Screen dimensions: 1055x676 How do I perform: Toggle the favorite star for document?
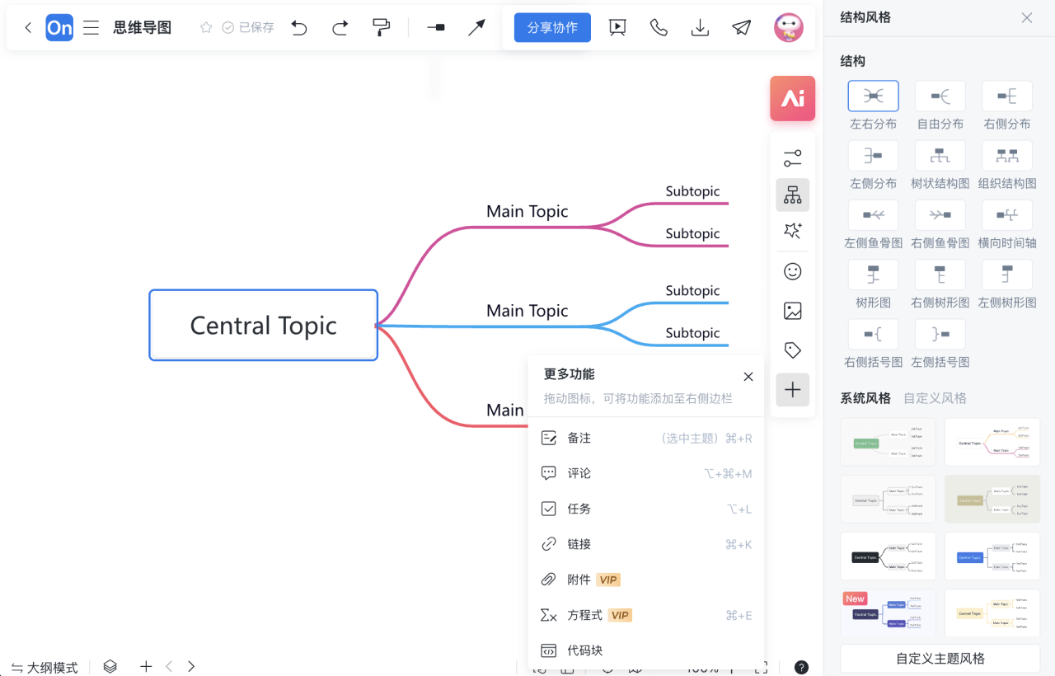206,28
